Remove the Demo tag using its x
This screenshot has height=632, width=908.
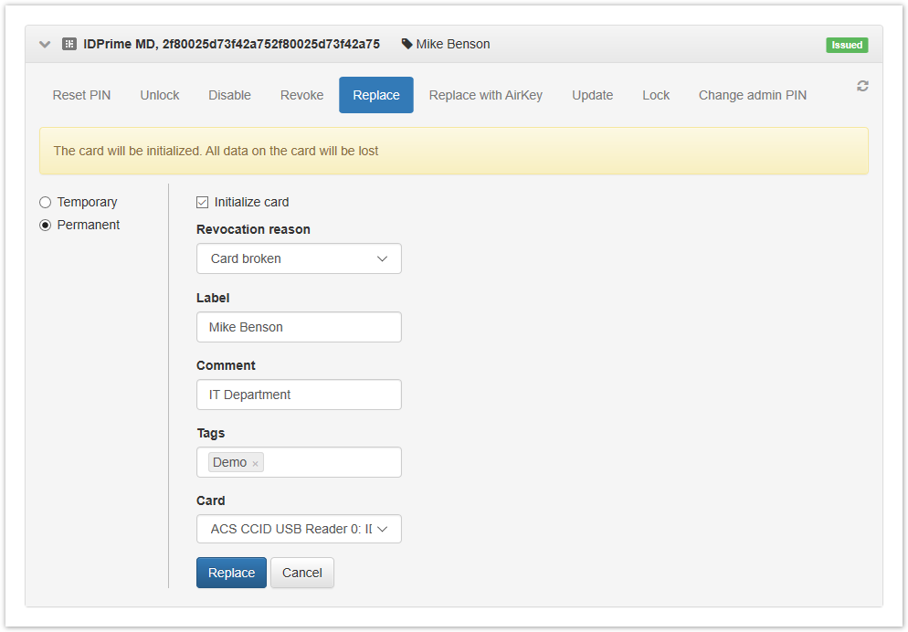[256, 464]
